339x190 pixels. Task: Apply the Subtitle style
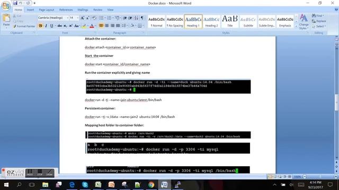[248, 22]
